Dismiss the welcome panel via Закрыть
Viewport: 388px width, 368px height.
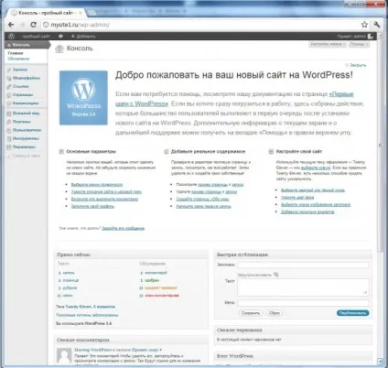coord(356,65)
